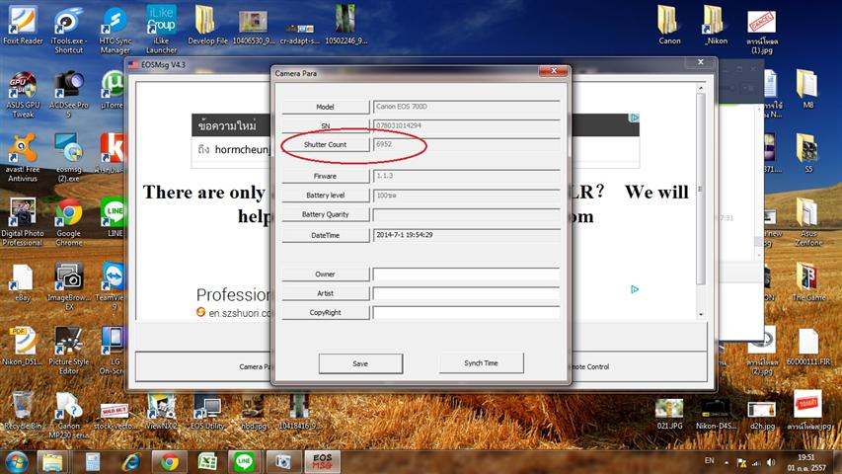Click the taskbar clock showing 19:51
The width and height of the screenshot is (842, 474).
pyautogui.click(x=806, y=463)
